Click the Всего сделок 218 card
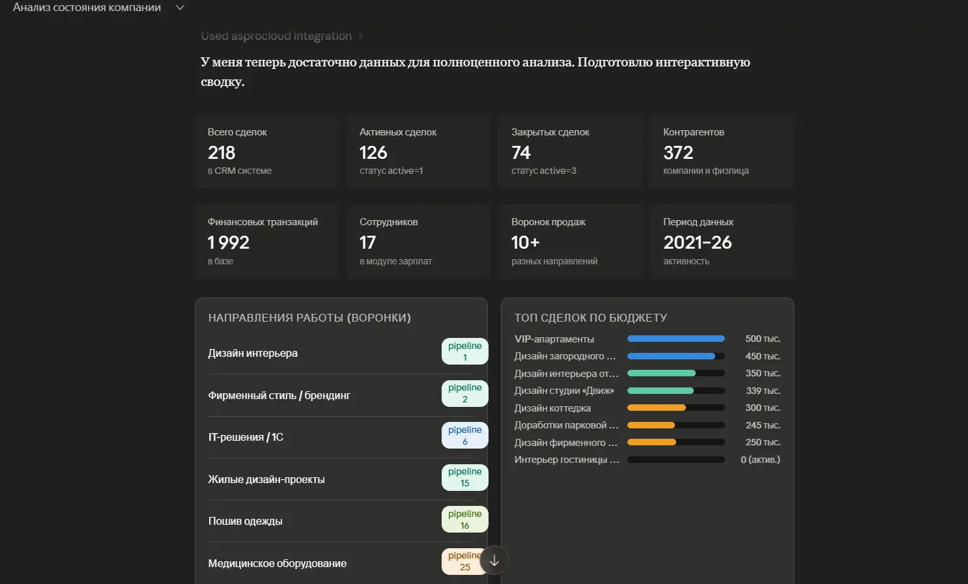968x584 pixels. click(x=266, y=151)
